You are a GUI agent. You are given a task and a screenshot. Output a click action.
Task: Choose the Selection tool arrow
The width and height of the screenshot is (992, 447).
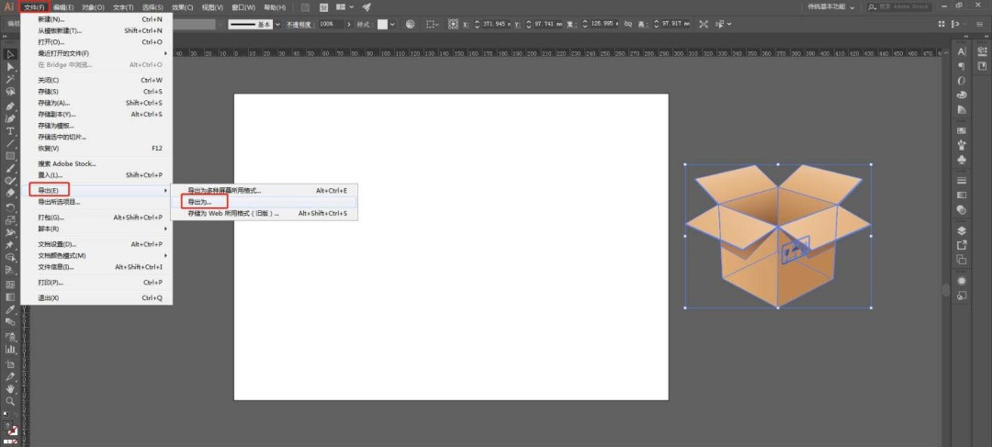[10, 54]
